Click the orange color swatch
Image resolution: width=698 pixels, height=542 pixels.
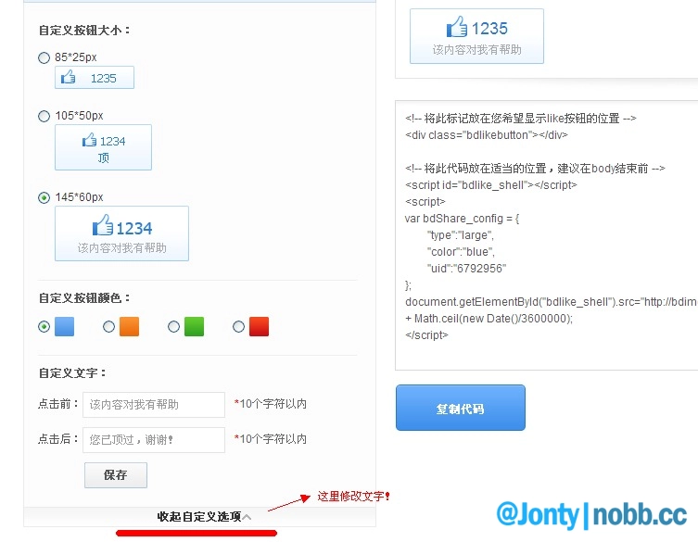129,326
